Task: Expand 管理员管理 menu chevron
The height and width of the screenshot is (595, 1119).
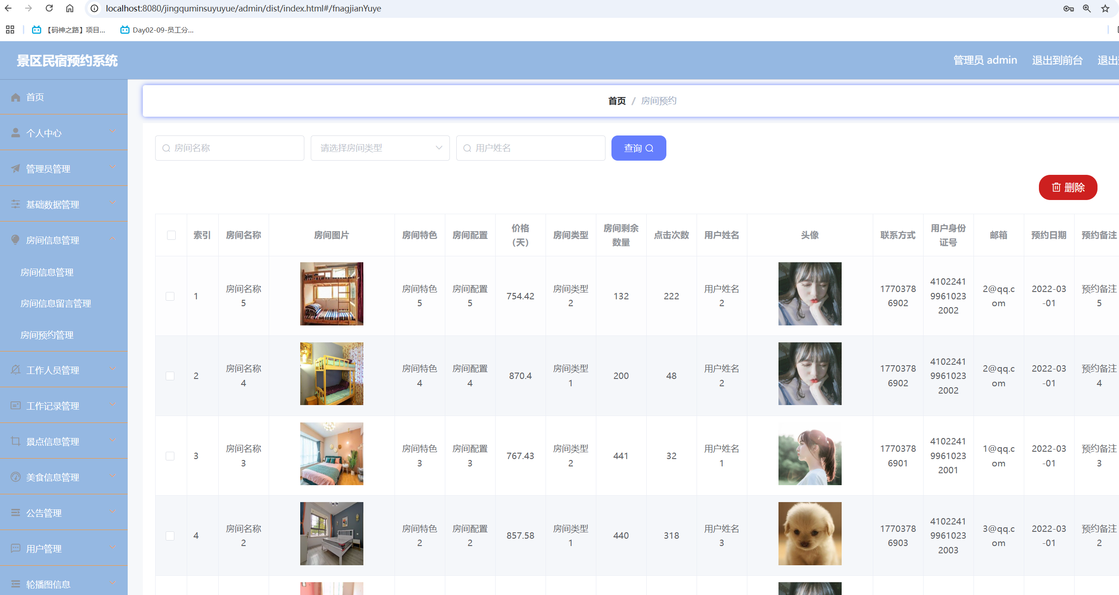Action: coord(113,168)
